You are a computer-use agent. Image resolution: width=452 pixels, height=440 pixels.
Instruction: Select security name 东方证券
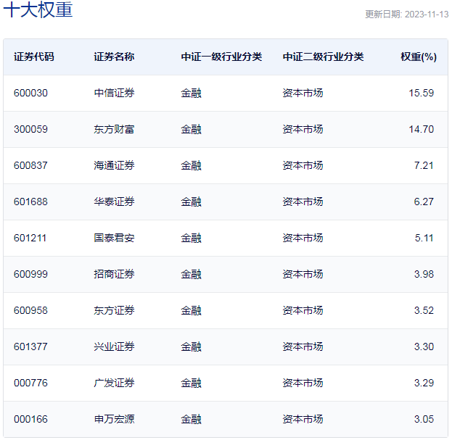[x=114, y=311]
